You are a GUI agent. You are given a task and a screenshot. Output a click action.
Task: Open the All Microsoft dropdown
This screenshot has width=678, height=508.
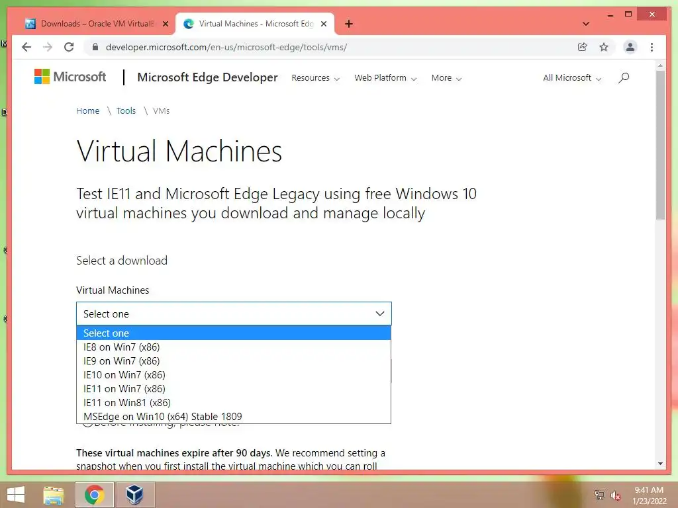572,78
